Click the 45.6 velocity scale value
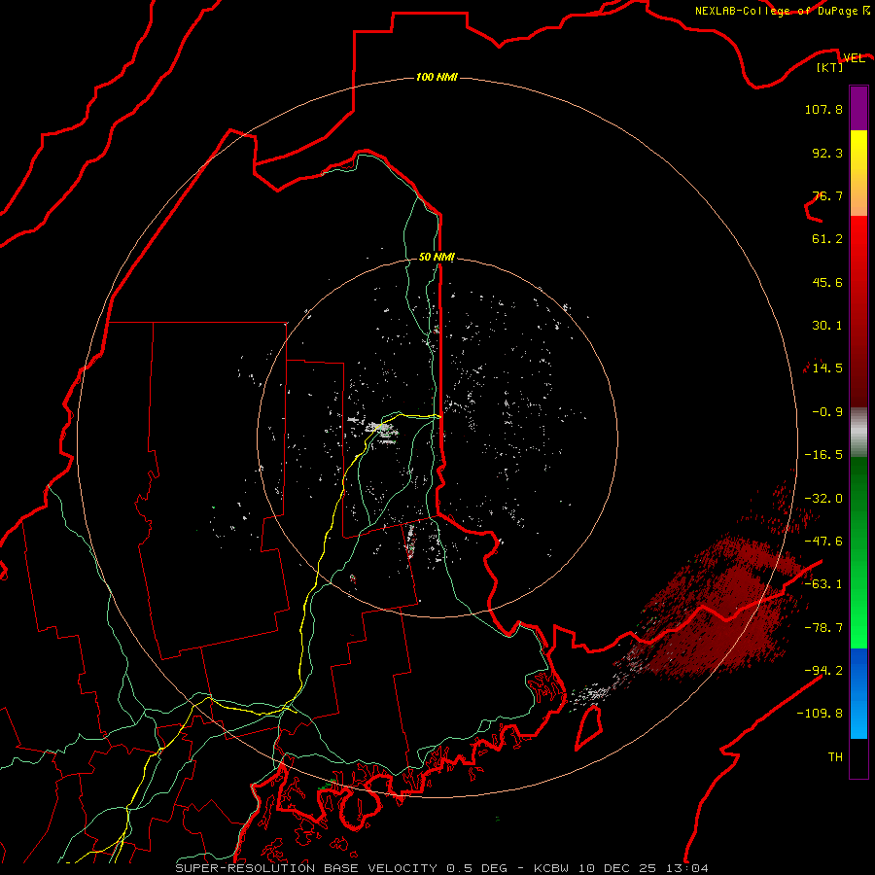 tap(827, 282)
